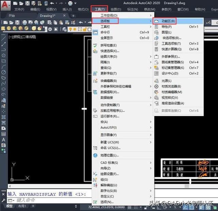The image size is (218, 211).
Task: Expand the Toolbars submenu arrow
Action: coord(151,27)
